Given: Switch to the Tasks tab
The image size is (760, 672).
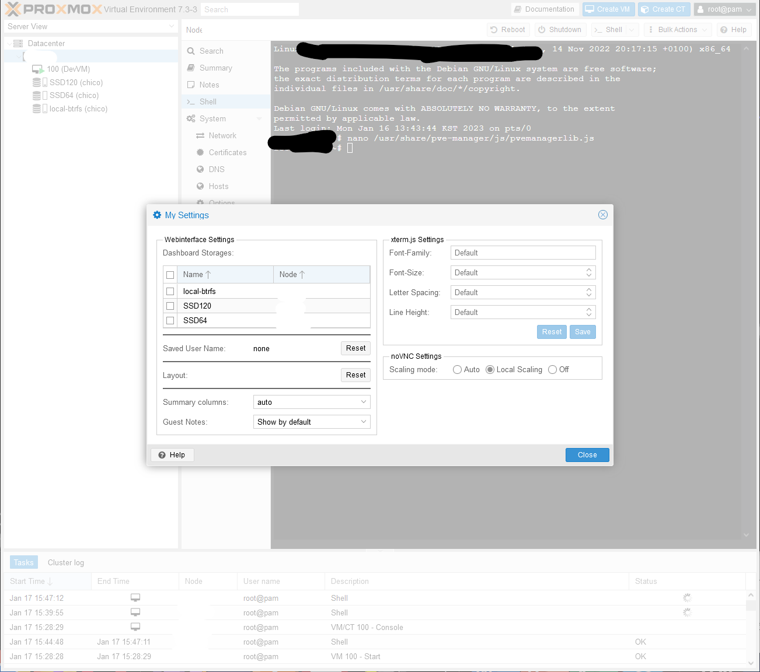Looking at the screenshot, I should [x=24, y=562].
